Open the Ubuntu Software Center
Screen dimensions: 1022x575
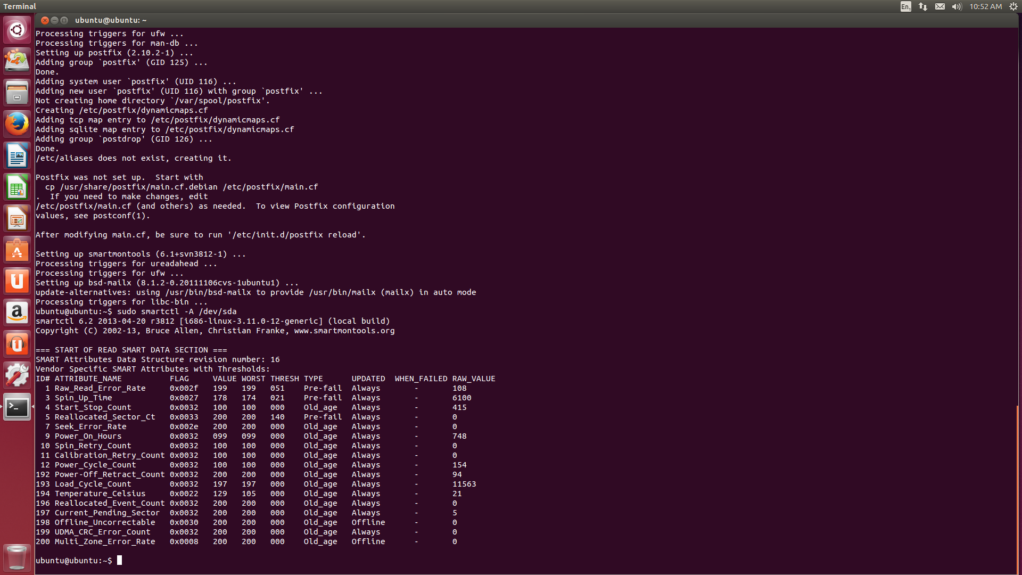click(17, 250)
